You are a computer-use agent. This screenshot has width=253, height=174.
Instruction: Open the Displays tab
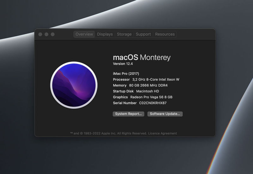click(105, 34)
